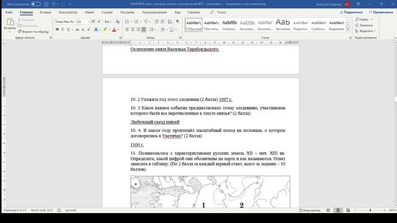Align text left
This screenshot has height=223, width=397.
click(127, 30)
